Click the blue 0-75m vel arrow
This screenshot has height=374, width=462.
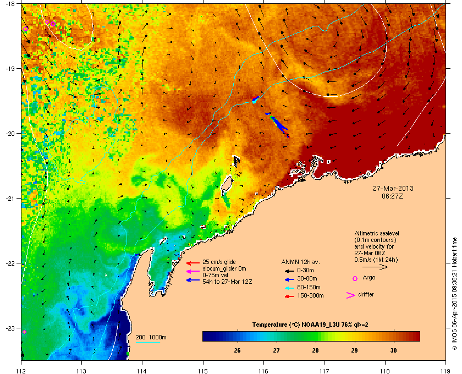tap(193, 280)
